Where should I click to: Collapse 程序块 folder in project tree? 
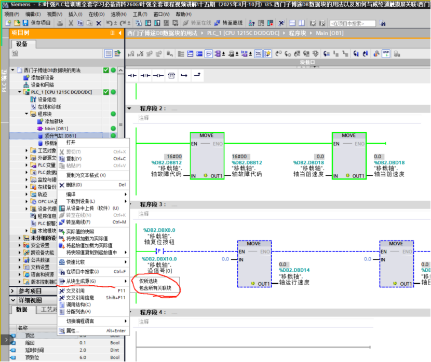[26, 114]
